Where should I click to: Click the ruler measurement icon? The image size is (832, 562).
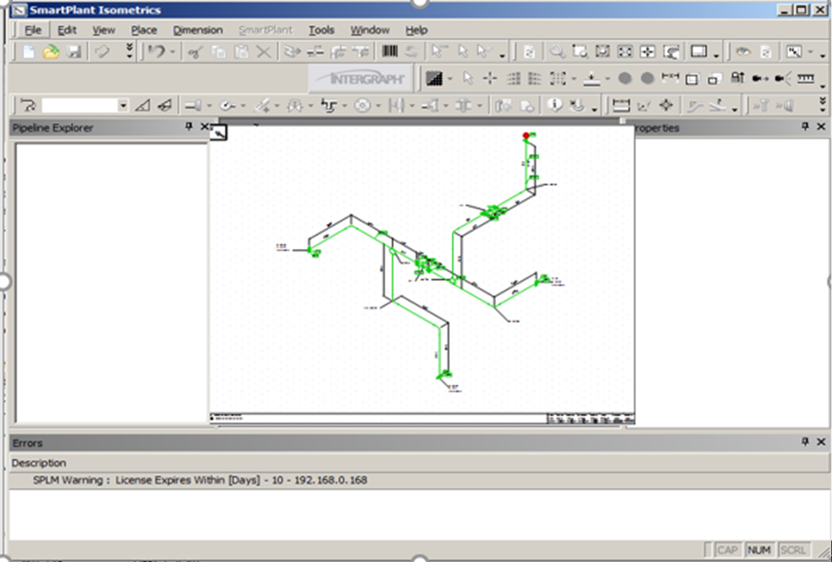tap(805, 78)
